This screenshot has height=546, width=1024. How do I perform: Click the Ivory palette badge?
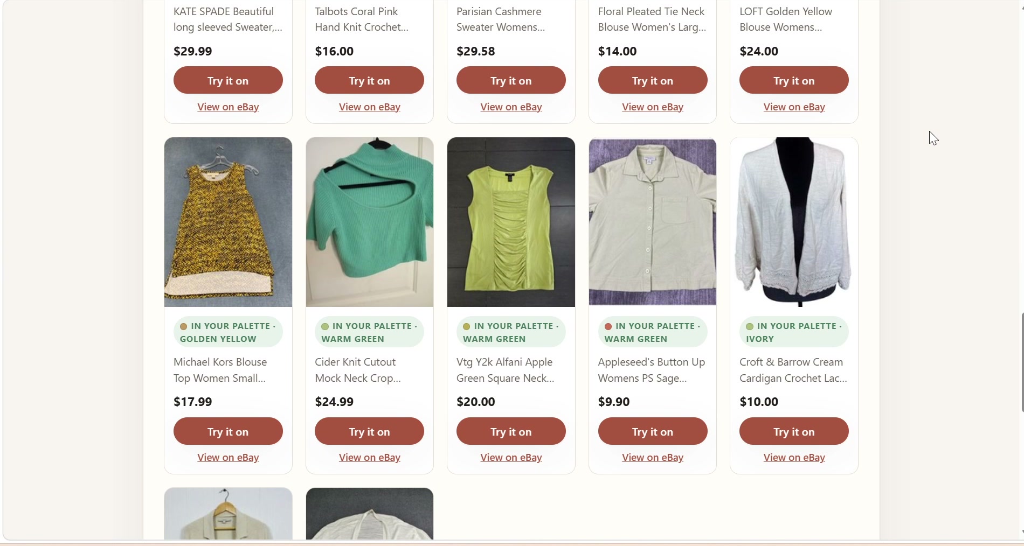[794, 332]
